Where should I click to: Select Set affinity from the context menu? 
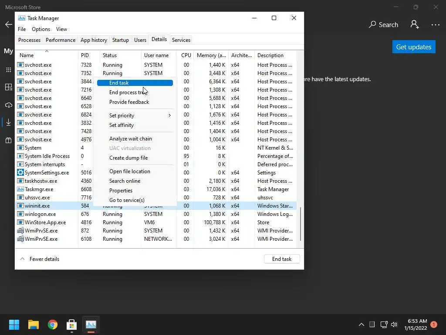tap(135, 125)
